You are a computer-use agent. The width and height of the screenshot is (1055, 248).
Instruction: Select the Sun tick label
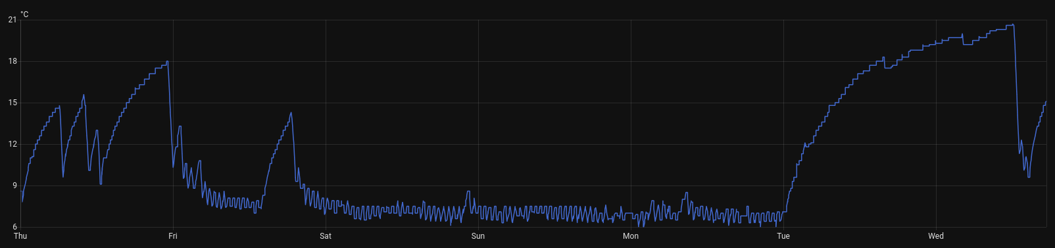tap(478, 236)
